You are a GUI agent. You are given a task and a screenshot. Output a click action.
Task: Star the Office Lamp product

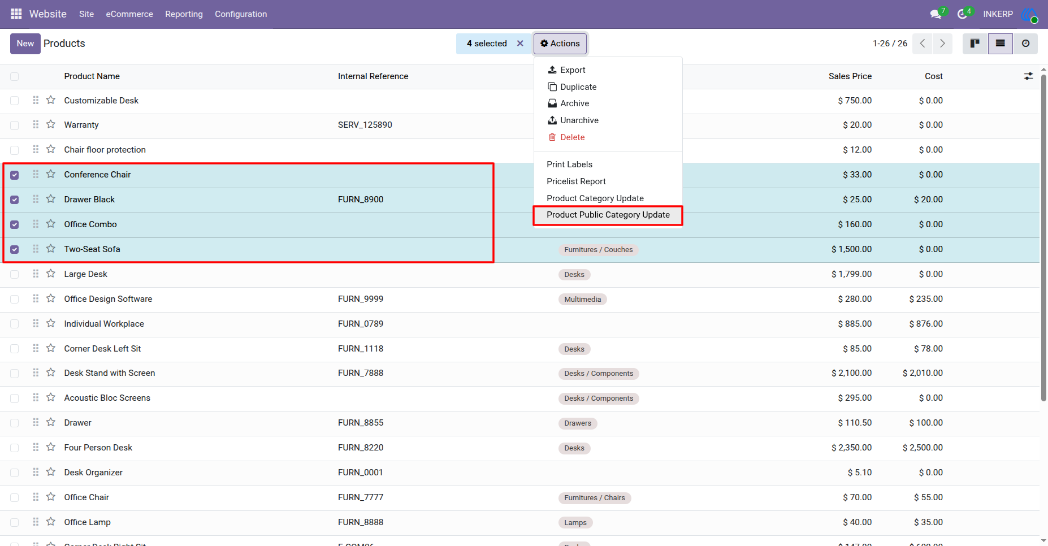(51, 522)
